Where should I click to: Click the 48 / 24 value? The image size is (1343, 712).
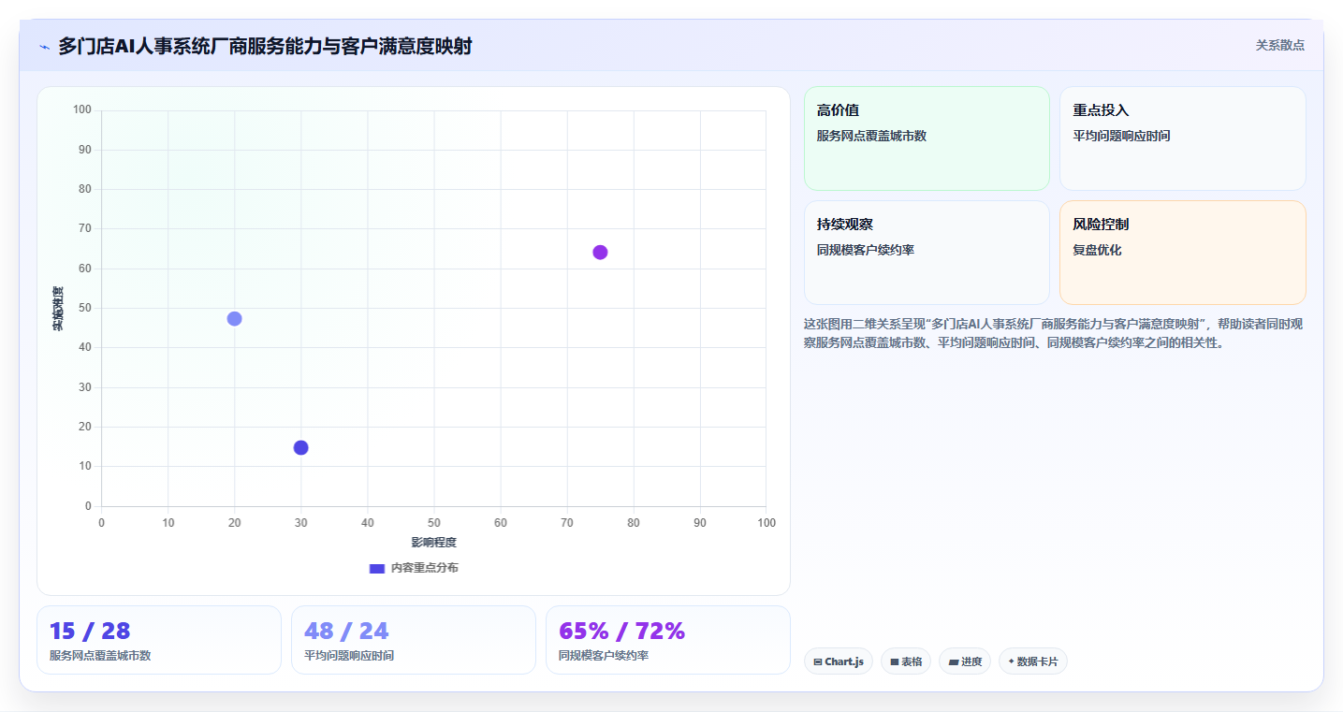click(x=346, y=631)
